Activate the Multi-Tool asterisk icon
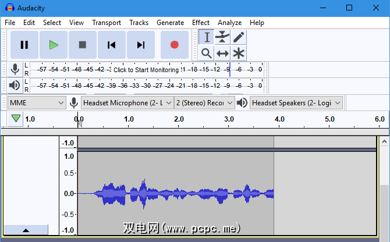This screenshot has height=242, width=390. point(239,54)
